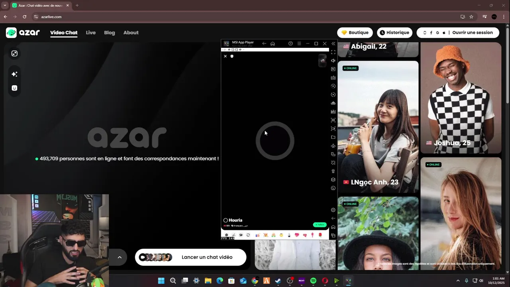
Task: Open Joshua, 25 profile card
Action: tap(461, 98)
